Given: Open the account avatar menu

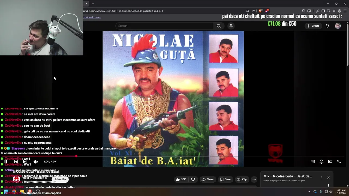Looking at the screenshot, I should click(338, 26).
